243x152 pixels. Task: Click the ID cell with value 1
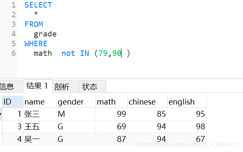tap(13, 114)
